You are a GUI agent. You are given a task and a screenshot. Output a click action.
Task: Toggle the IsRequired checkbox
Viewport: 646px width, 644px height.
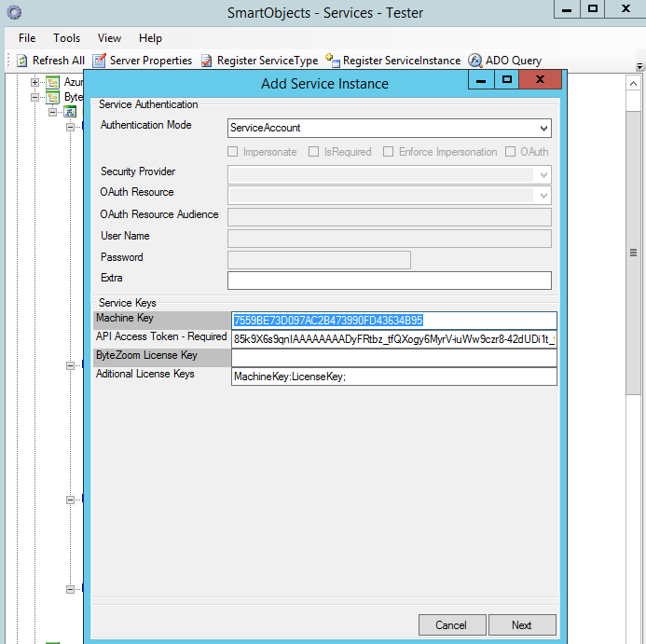coord(313,152)
